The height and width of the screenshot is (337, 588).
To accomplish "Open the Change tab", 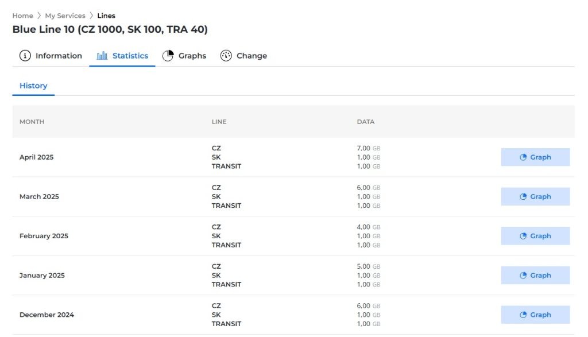I will [252, 56].
